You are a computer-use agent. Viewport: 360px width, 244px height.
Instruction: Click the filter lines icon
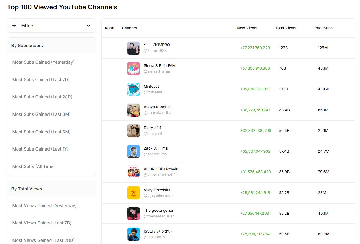pyautogui.click(x=14, y=26)
